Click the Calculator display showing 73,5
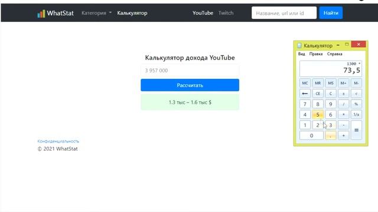The width and height of the screenshot is (378, 212). (x=331, y=68)
